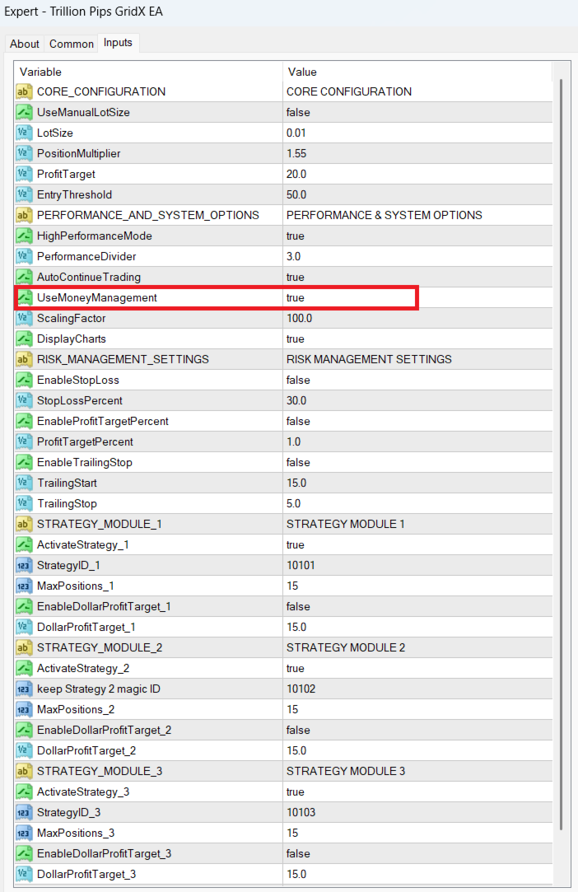
Task: Open the About tab
Action: [25, 44]
